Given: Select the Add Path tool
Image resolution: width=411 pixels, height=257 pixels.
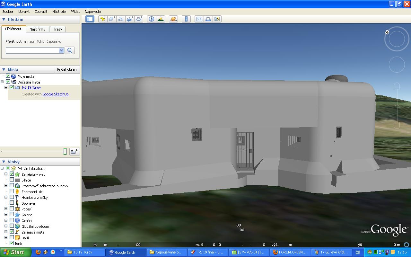Looking at the screenshot, I should tap(121, 19).
